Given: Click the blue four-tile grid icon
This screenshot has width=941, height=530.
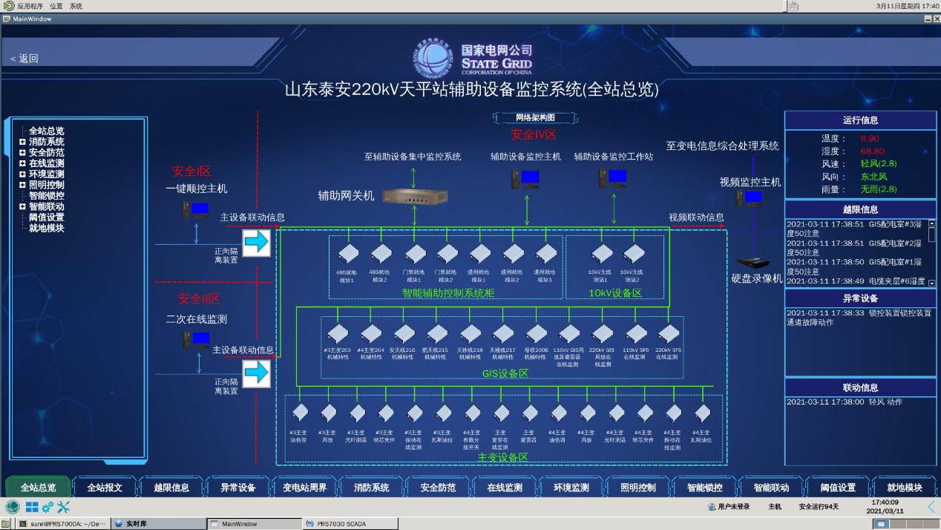Looking at the screenshot, I should tap(33, 507).
